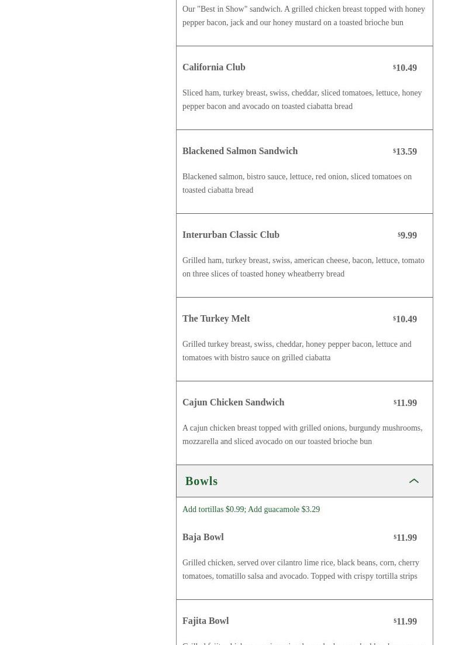
Task: Click the Cajun Chicken Sandwich description
Action: tap(302, 435)
